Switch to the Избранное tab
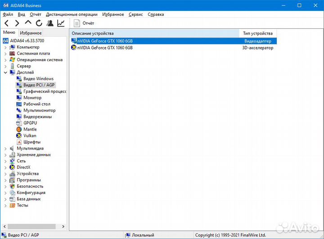The width and height of the screenshot is (324, 239). click(x=31, y=33)
